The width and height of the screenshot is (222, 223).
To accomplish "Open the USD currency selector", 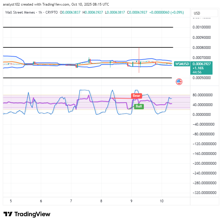I will (204, 13).
